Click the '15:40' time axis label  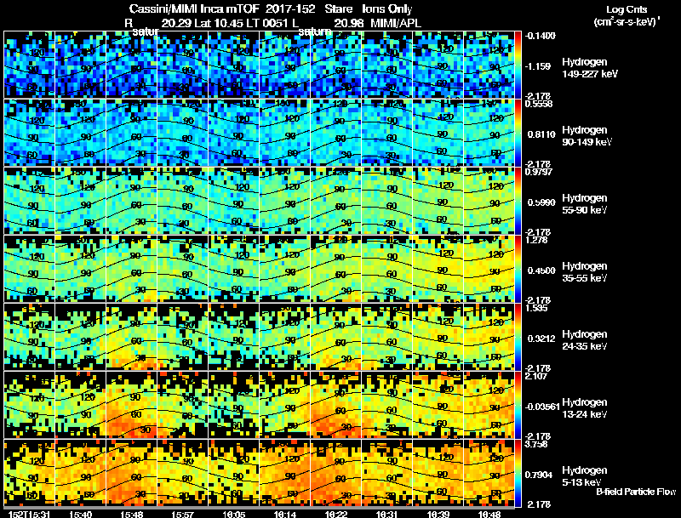tap(80, 514)
